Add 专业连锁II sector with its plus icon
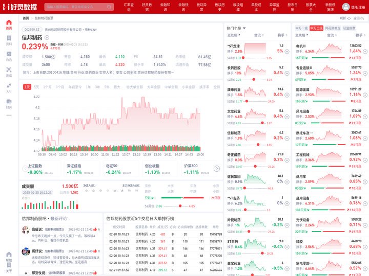This screenshot has width=369, height=276. tap(365, 73)
